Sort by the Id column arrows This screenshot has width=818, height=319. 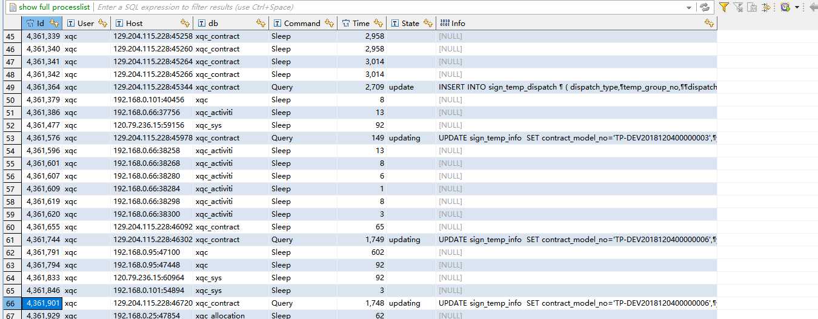(54, 23)
